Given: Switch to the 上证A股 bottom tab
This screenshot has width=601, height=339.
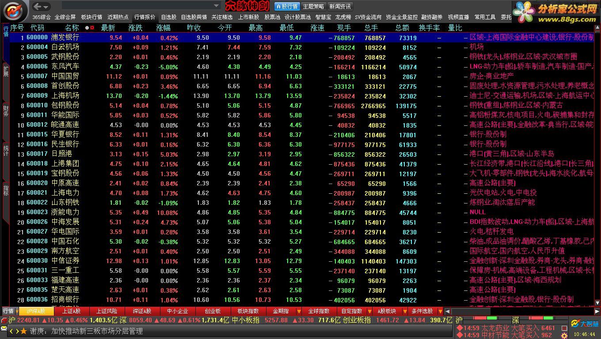Looking at the screenshot, I should (71, 311).
